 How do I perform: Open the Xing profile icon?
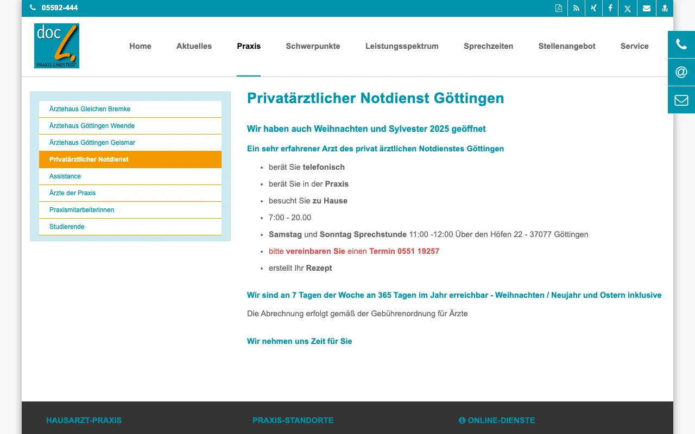pyautogui.click(x=593, y=8)
